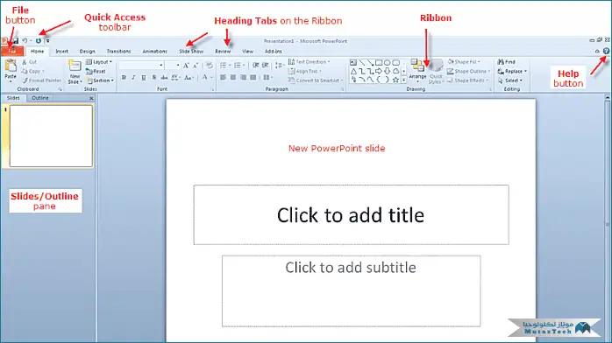Switch to the Outline pane tab
The width and height of the screenshot is (612, 343).
pyautogui.click(x=40, y=98)
